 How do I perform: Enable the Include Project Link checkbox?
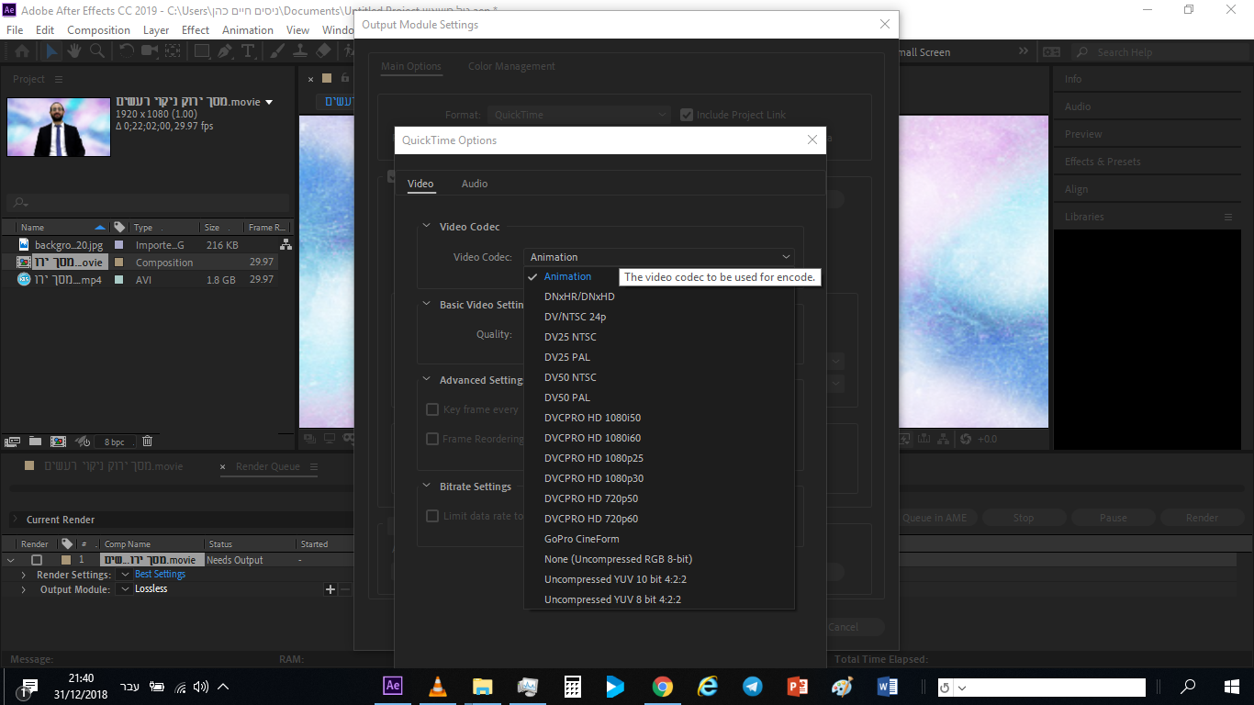pyautogui.click(x=687, y=115)
